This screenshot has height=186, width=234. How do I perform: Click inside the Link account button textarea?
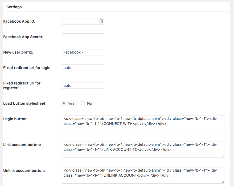coord(143,149)
